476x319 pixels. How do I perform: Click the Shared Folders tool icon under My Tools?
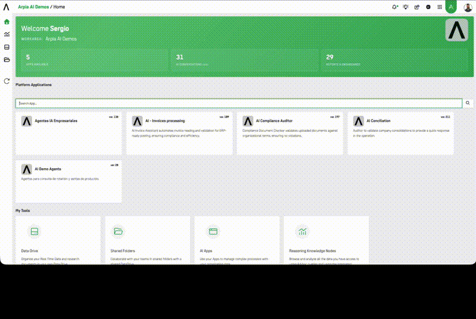118,232
